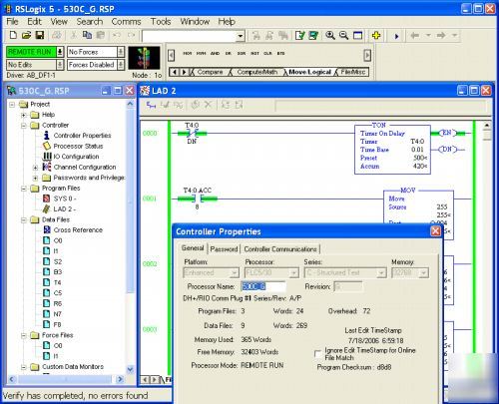Click the blue play arrow toolbar icon
The height and width of the screenshot is (404, 499).
396,36
